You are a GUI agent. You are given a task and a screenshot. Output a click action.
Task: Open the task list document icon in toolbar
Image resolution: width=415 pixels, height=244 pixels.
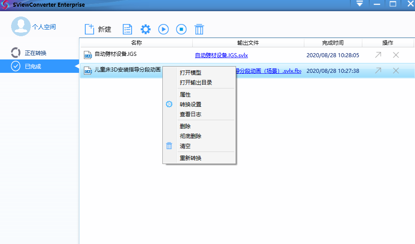pyautogui.click(x=128, y=29)
